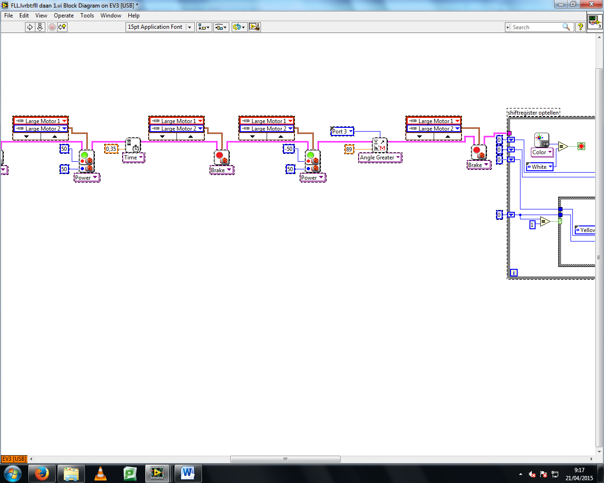
Task: Click the shiftregister optellen label
Action: [533, 113]
